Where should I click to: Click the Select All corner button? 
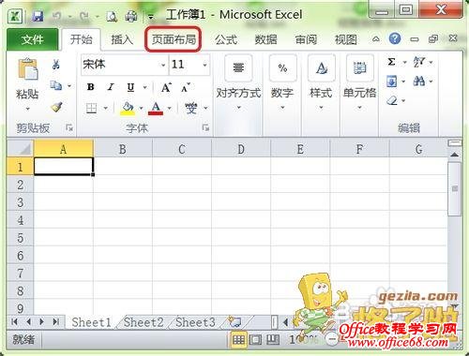point(20,149)
